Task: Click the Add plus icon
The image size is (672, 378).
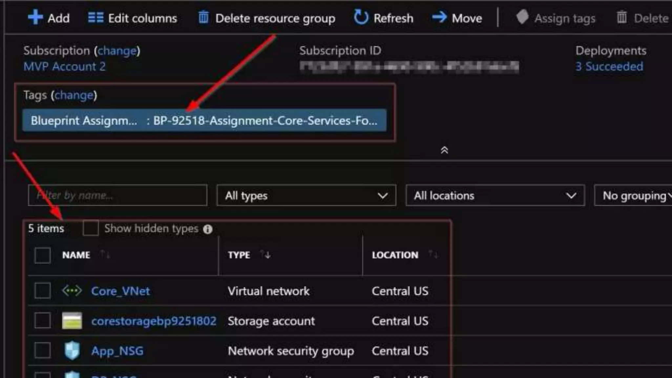Action: coord(35,17)
